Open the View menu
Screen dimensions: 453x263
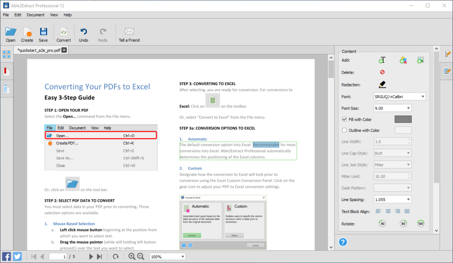point(54,15)
